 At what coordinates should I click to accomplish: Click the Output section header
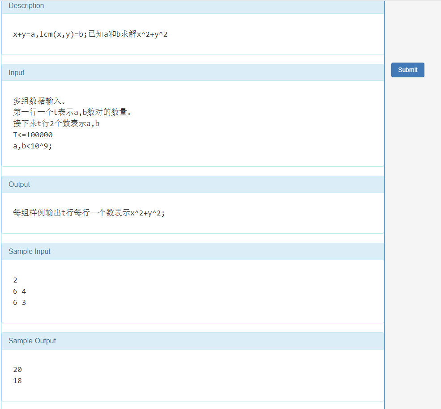19,184
